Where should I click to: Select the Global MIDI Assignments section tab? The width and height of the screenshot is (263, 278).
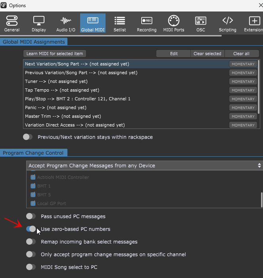[34, 42]
